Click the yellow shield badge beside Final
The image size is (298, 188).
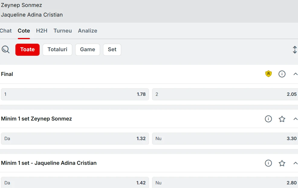(x=268, y=74)
